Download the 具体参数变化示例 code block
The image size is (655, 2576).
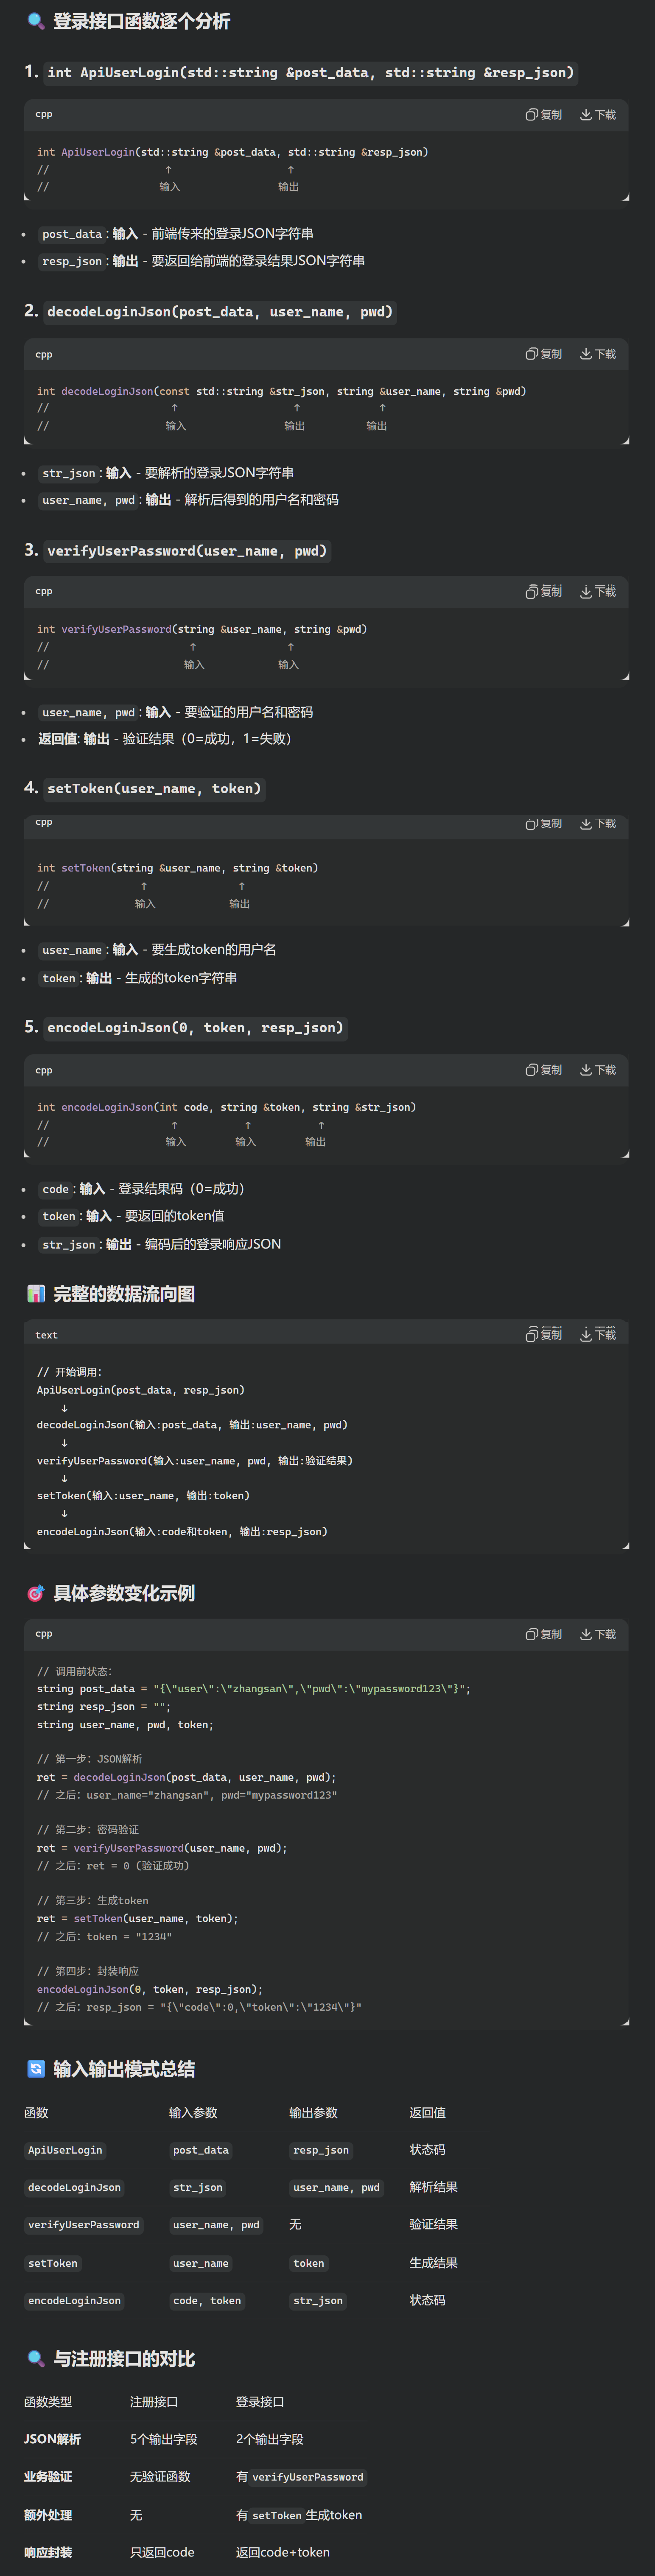[x=598, y=1634]
